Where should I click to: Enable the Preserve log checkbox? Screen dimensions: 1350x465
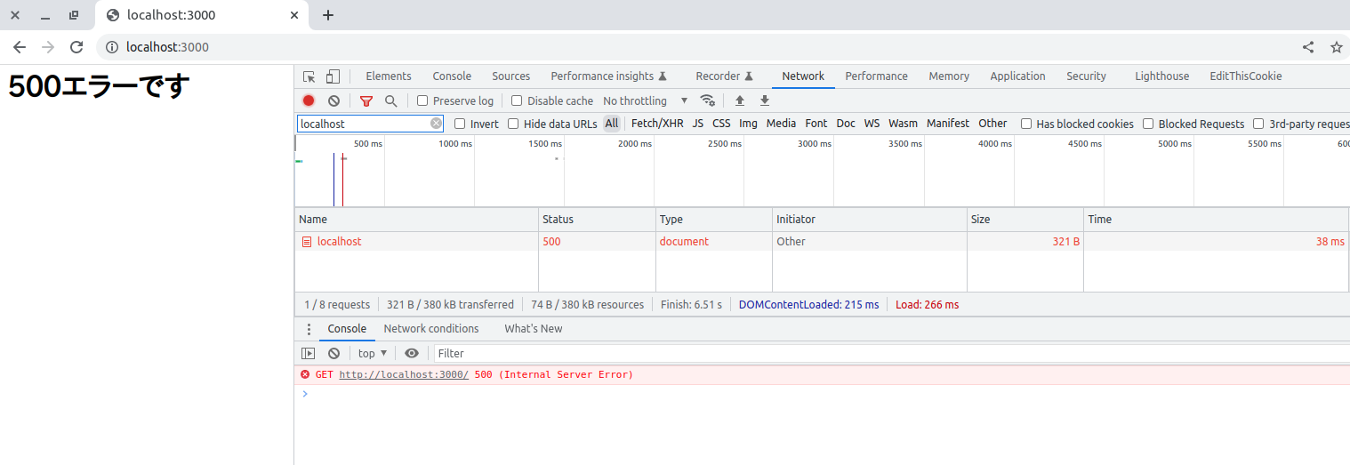tap(422, 101)
